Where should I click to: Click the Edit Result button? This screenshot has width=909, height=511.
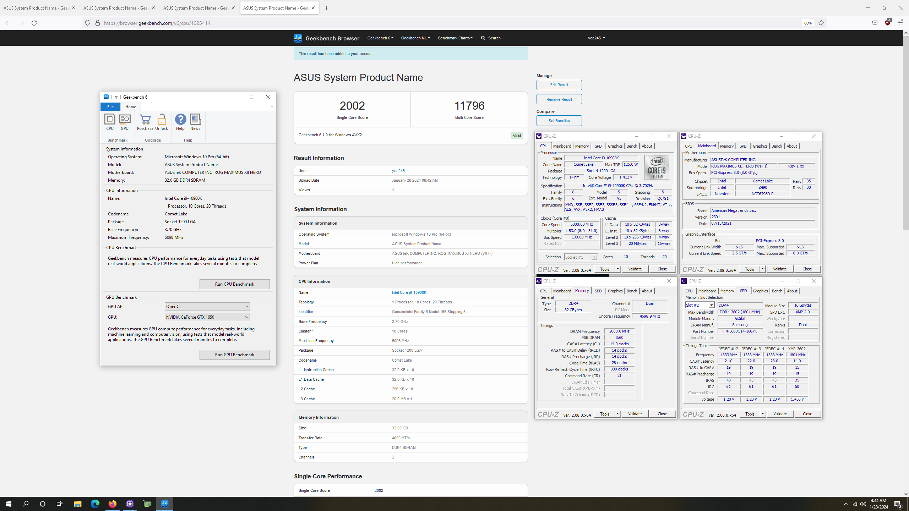(x=559, y=85)
